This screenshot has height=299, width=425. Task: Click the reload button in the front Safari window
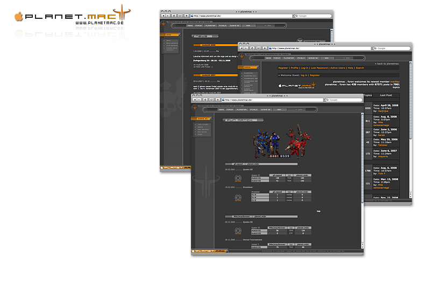click(204, 100)
